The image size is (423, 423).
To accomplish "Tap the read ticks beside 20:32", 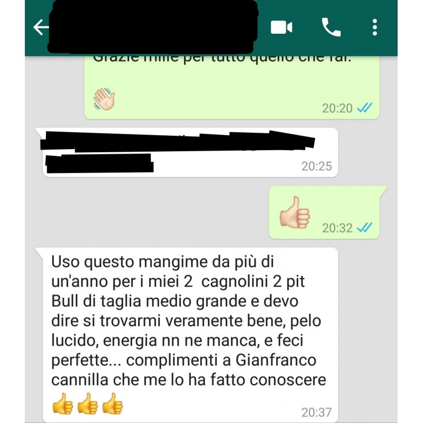I will tap(365, 228).
